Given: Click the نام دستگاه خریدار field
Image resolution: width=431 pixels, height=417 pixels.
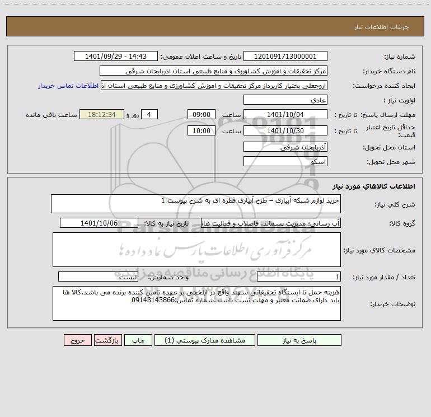Looking at the screenshot, I should click(213, 71).
